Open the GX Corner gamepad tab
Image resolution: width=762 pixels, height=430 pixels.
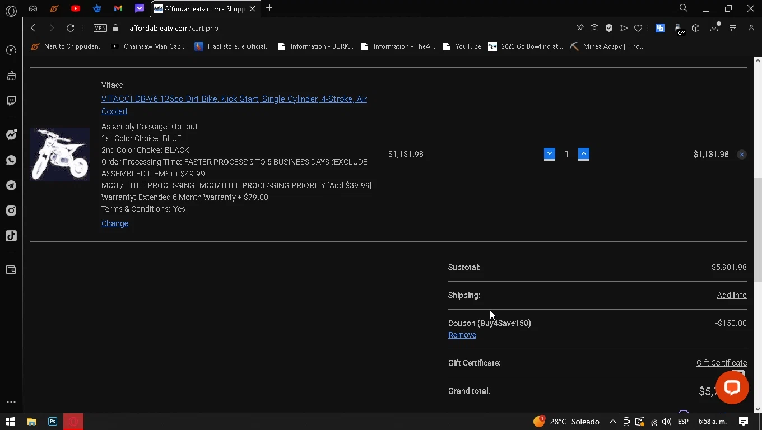[33, 8]
